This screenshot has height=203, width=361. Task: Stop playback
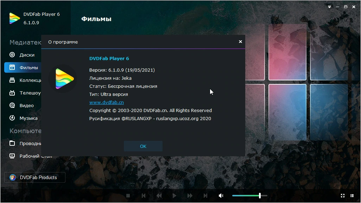(x=128, y=196)
